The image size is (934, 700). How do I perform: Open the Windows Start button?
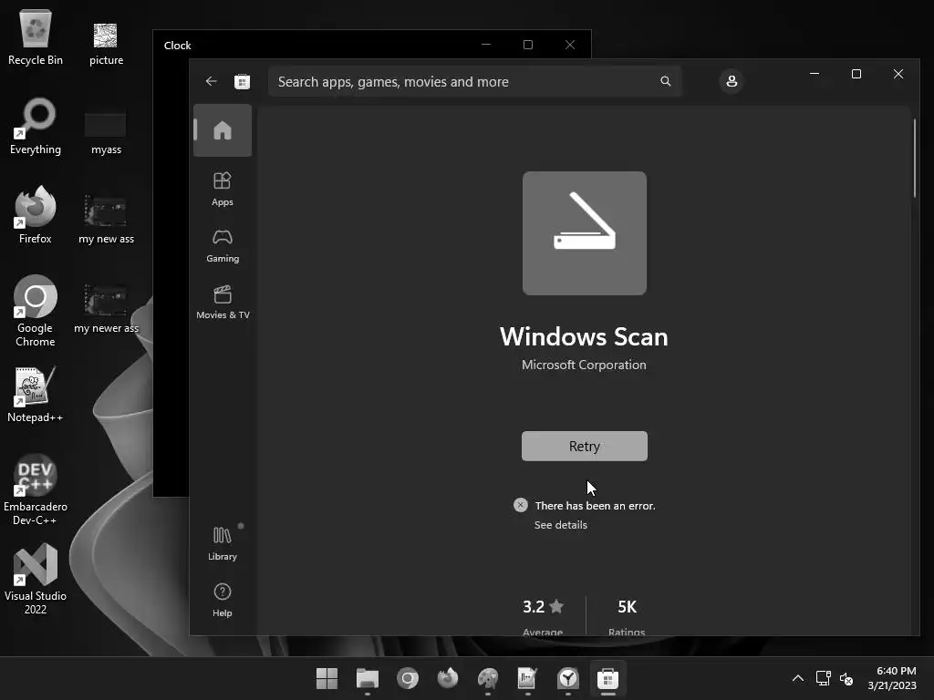click(327, 678)
